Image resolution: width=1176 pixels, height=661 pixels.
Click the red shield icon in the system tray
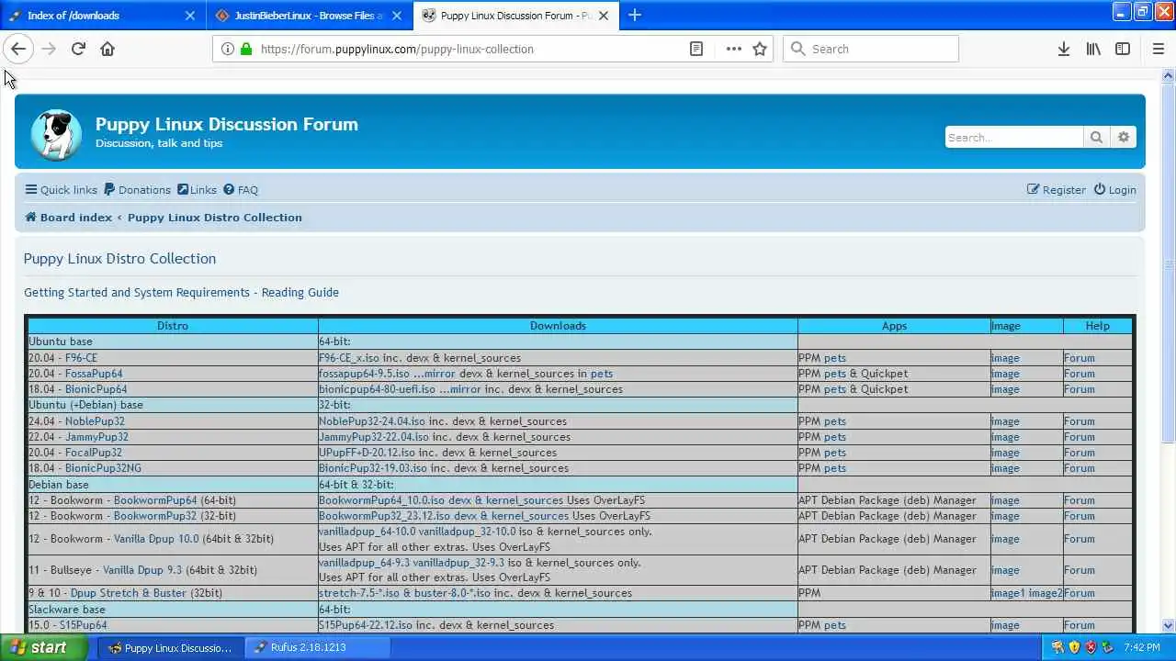pos(1091,647)
